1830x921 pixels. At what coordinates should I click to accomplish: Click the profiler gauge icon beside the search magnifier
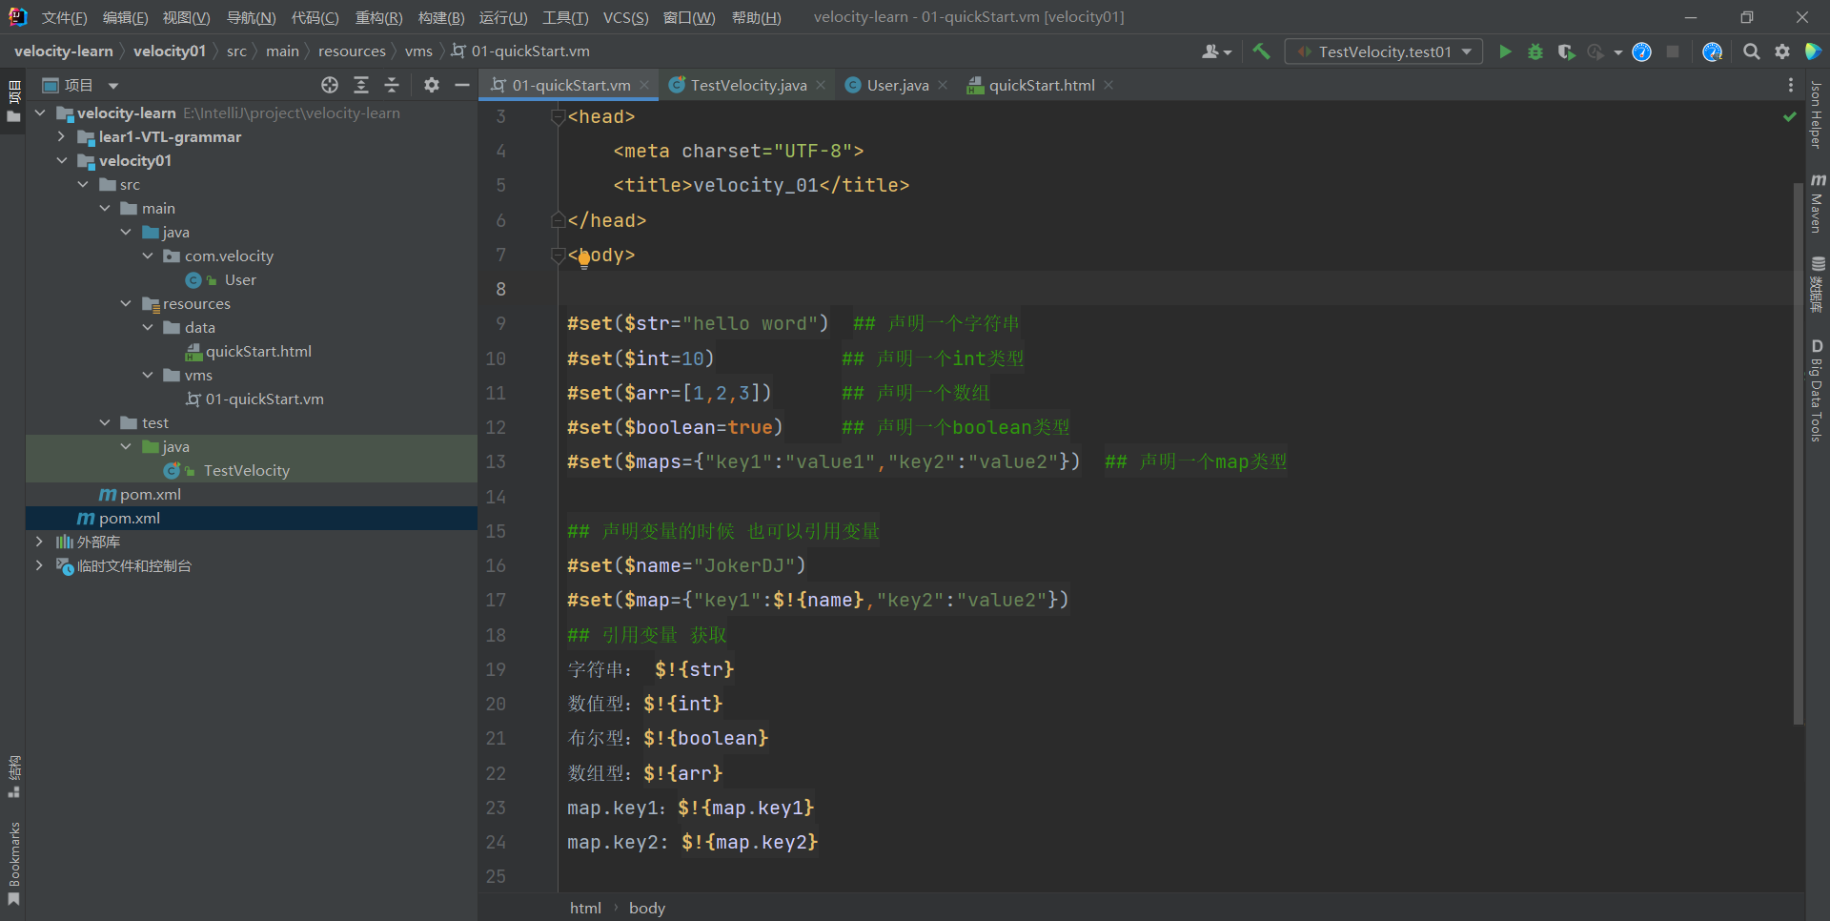click(x=1712, y=51)
